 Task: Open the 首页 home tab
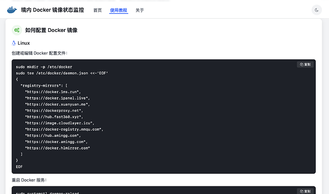[x=98, y=10]
